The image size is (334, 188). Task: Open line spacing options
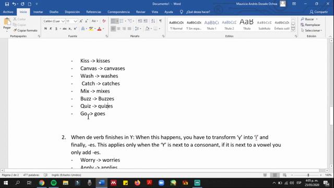point(138,29)
